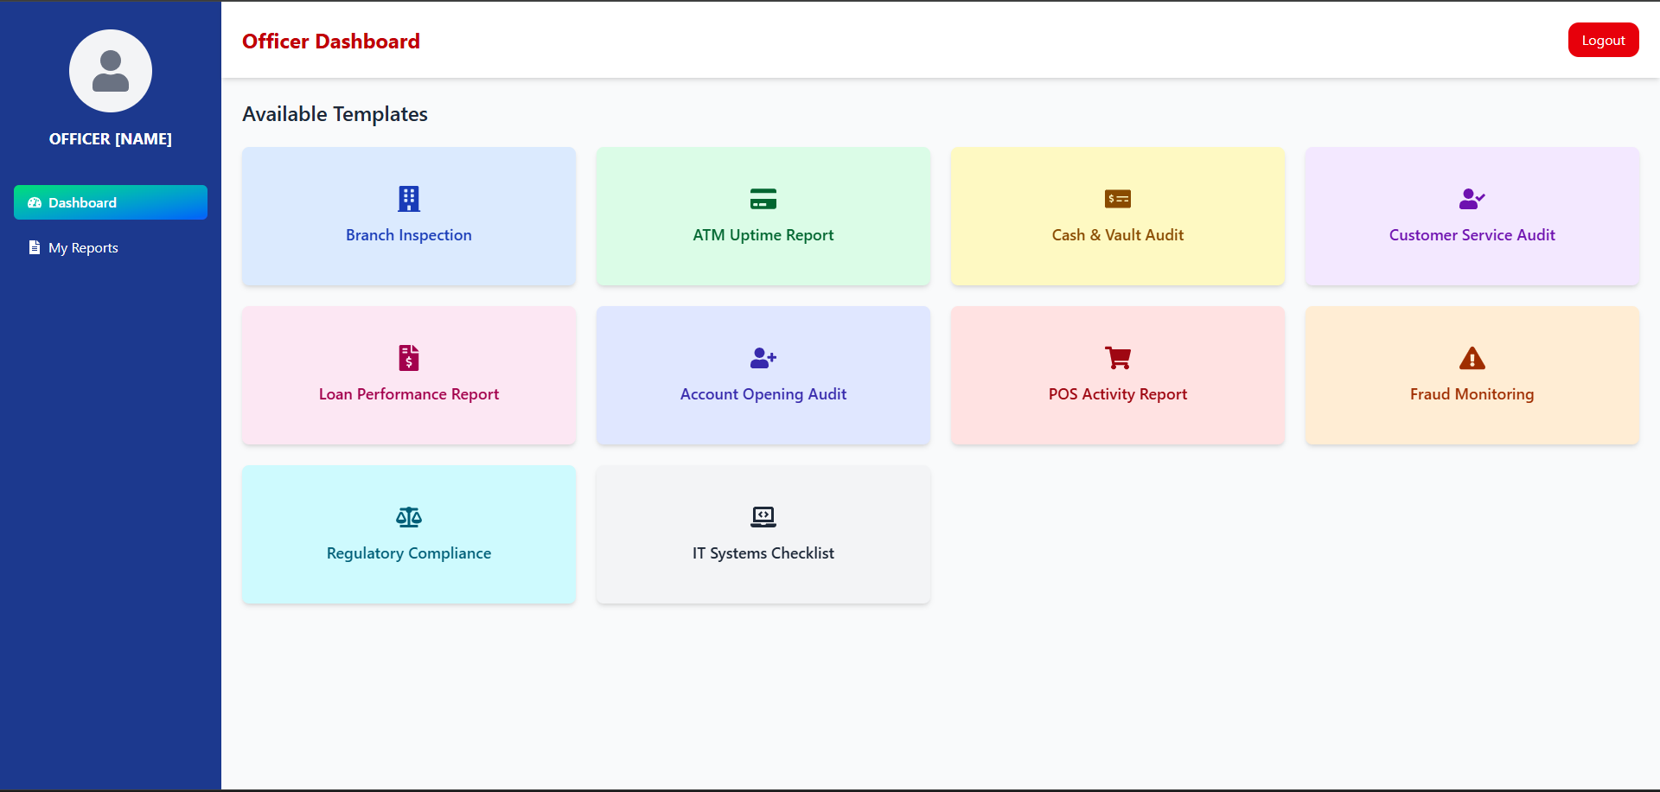Click the OFFICER [NAME] text in sidebar
The width and height of the screenshot is (1660, 792).
(x=111, y=139)
